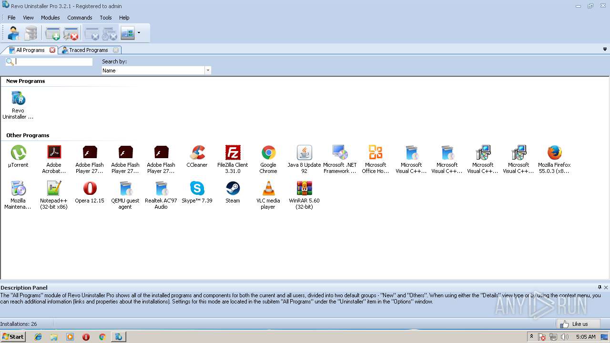The image size is (610, 343).
Task: Click the grayed Uninstall toolbar icon
Action: 91,33
